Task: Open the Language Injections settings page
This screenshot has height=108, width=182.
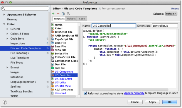Action: (x=23, y=82)
